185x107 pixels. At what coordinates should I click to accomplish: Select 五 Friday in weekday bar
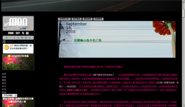point(26,38)
